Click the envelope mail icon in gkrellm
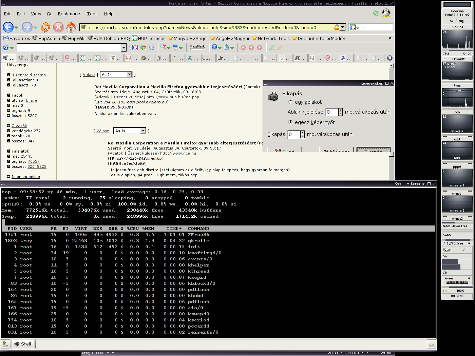 pyautogui.click(x=447, y=250)
